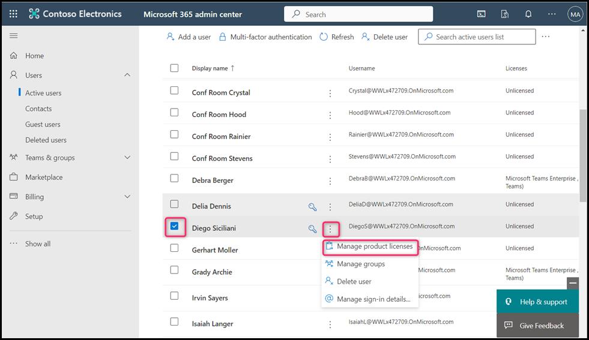Click the MA account avatar

[x=575, y=14]
